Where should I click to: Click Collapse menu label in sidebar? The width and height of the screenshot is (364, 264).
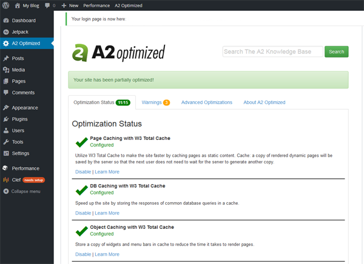pos(25,191)
